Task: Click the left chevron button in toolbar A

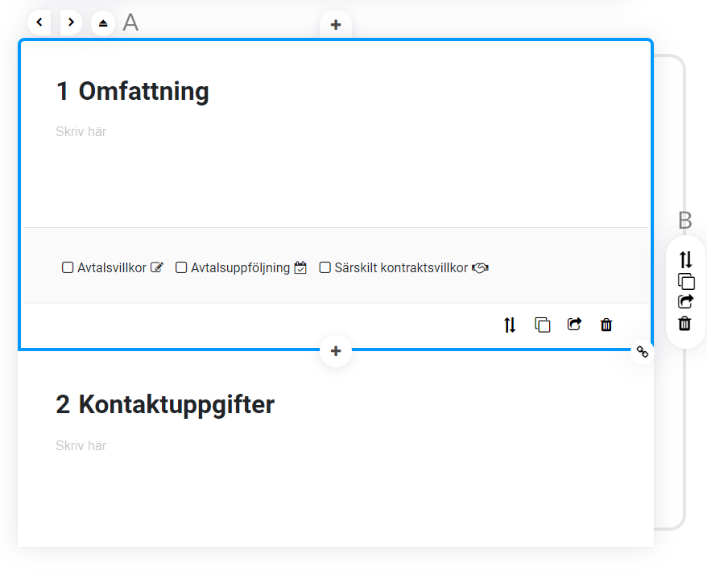Action: click(39, 22)
